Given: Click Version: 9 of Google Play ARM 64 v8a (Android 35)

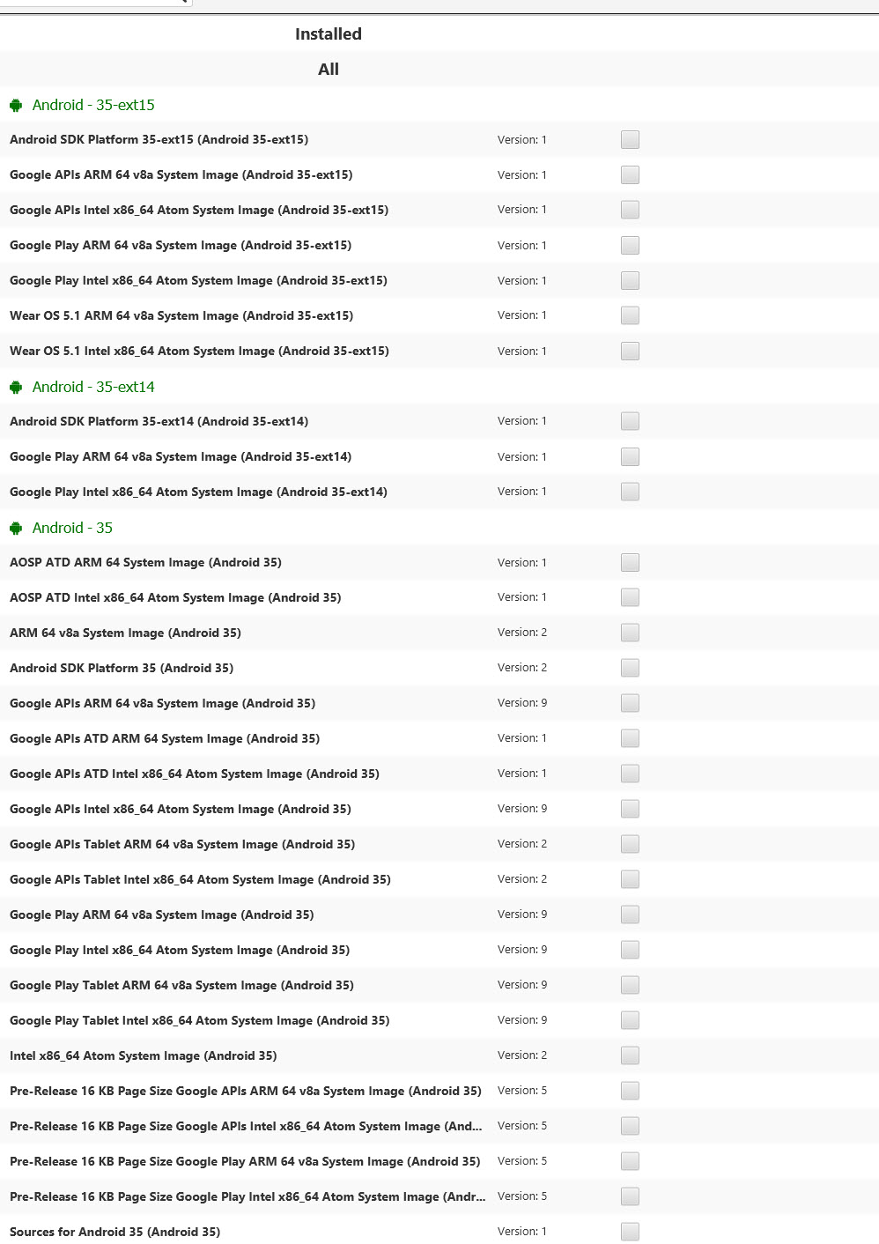Looking at the screenshot, I should click(x=522, y=914).
